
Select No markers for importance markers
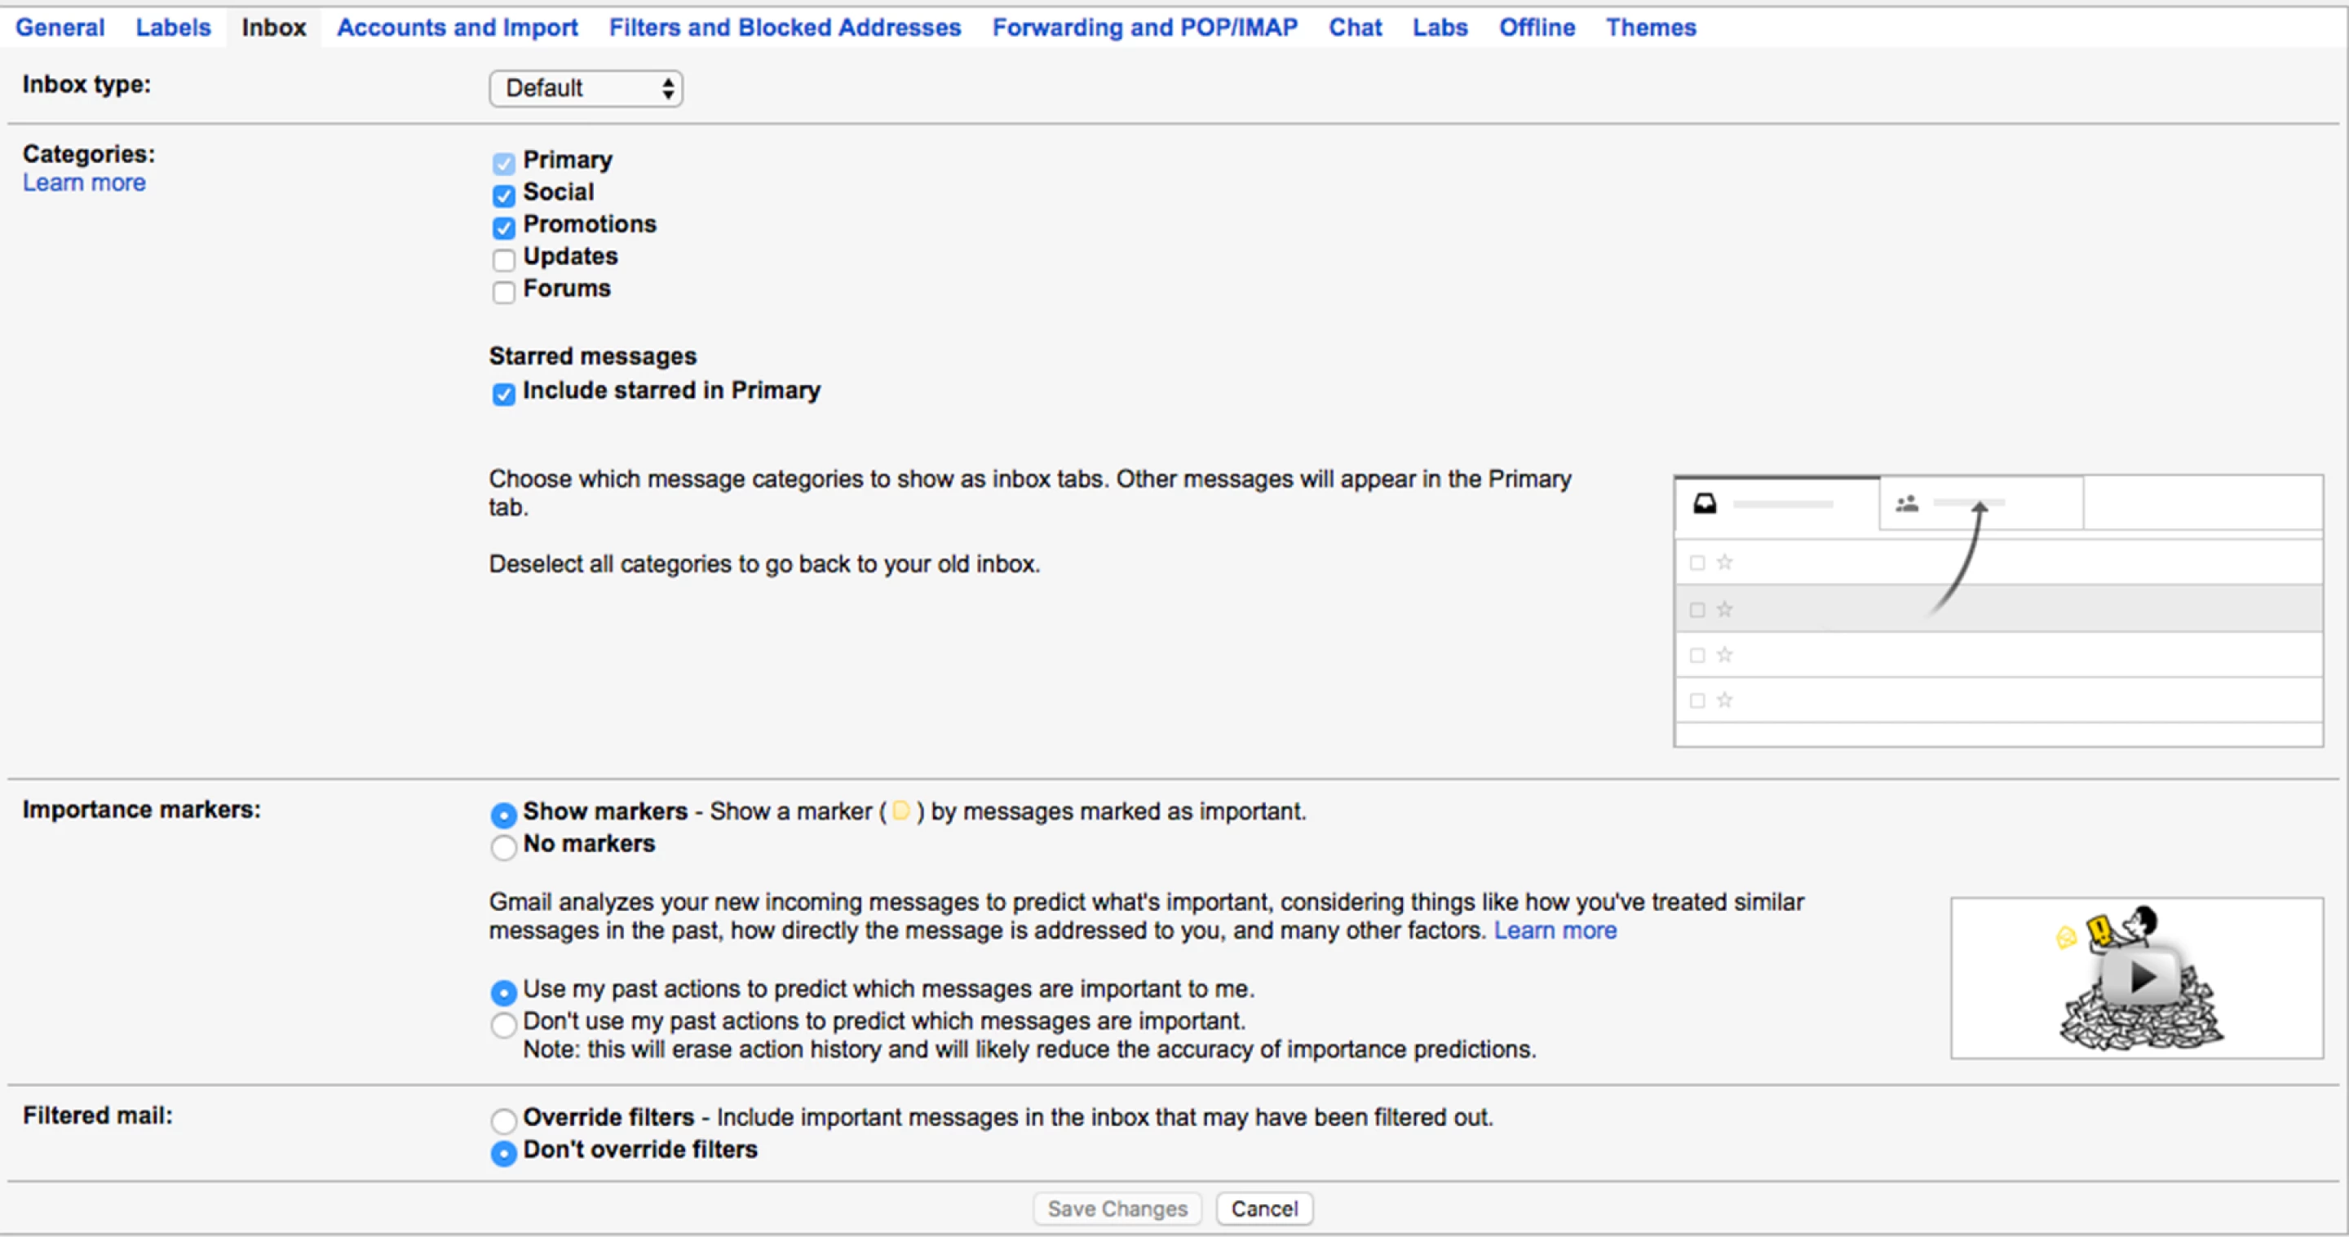click(x=503, y=847)
